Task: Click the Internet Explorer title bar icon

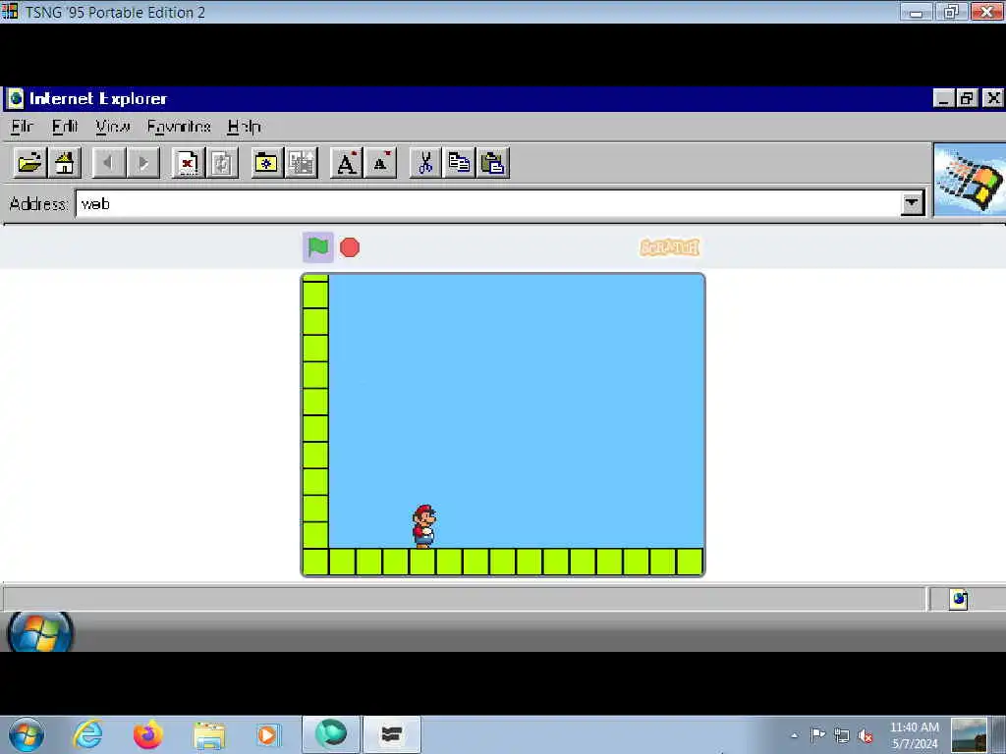Action: [x=16, y=98]
